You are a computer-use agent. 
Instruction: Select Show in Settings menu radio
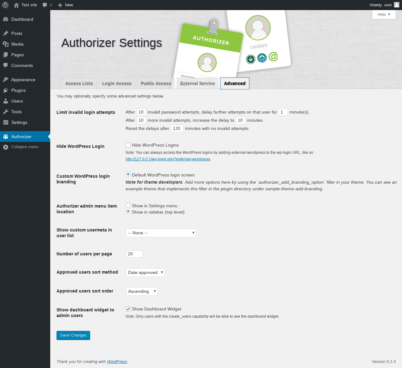[128, 205]
